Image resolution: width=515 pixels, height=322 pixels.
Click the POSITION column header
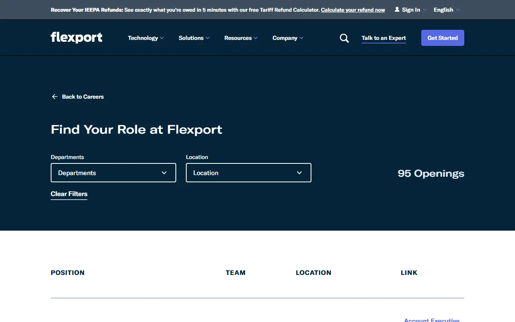pos(68,272)
